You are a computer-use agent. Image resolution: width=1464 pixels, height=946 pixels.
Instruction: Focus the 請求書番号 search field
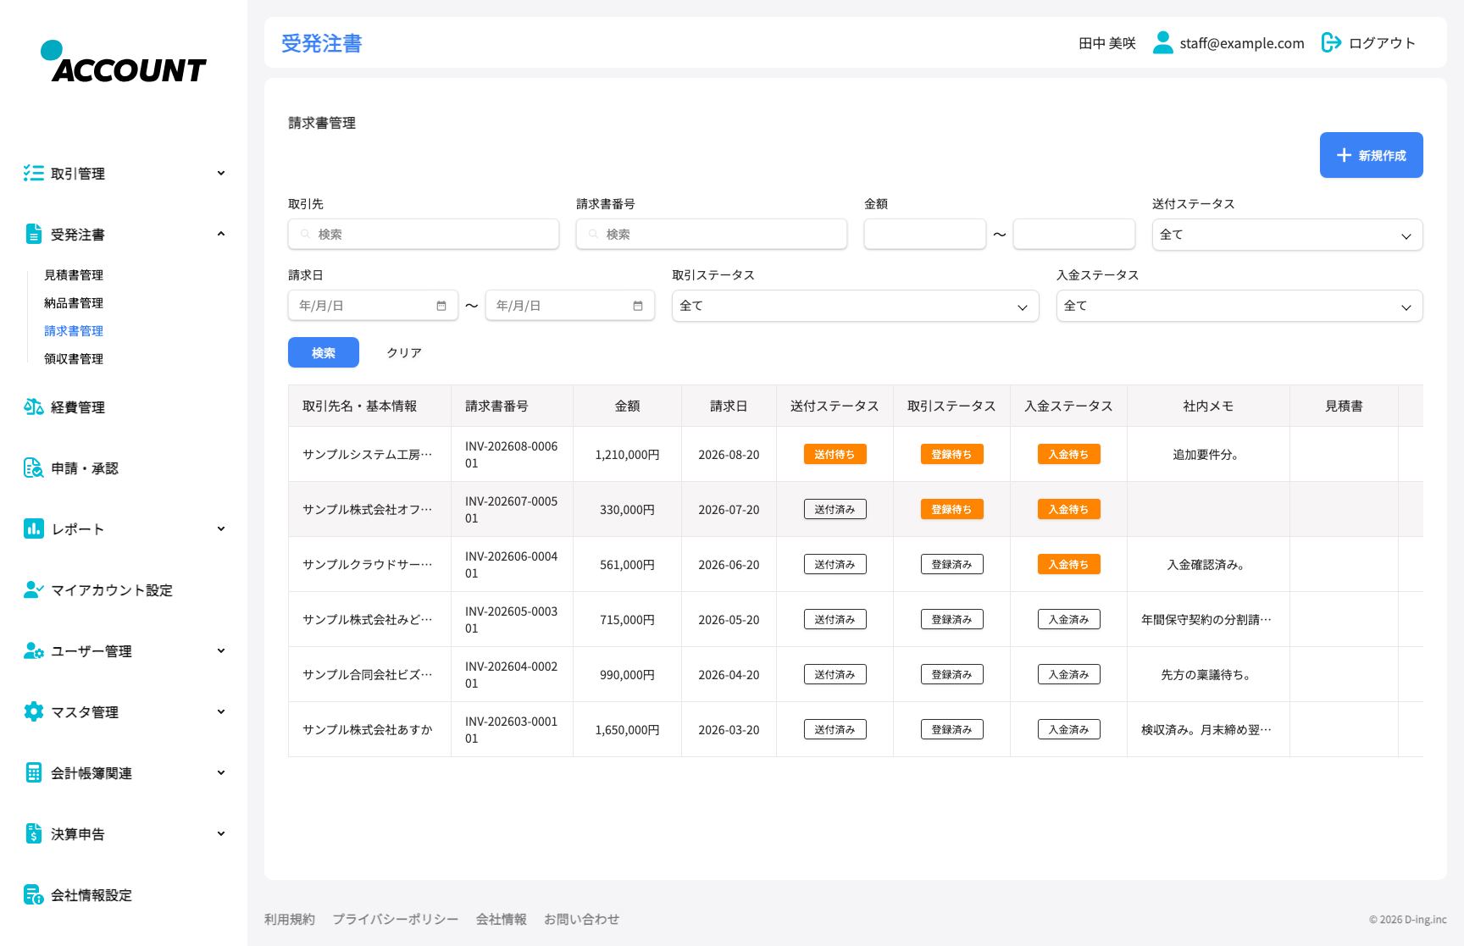pos(712,235)
